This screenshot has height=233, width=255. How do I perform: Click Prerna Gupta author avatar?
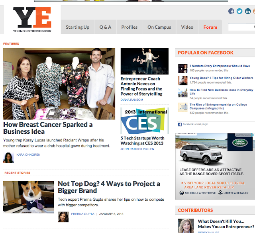pyautogui.click(x=63, y=217)
